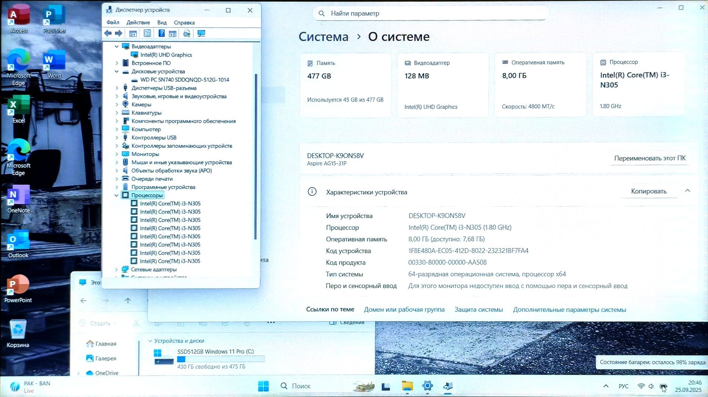Open Главная in File Explorer sidebar
This screenshot has height=397, width=708.
point(101,344)
